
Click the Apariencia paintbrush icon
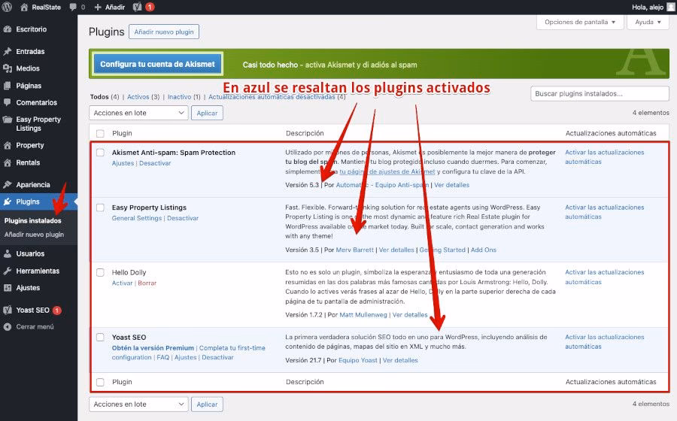pos(8,185)
